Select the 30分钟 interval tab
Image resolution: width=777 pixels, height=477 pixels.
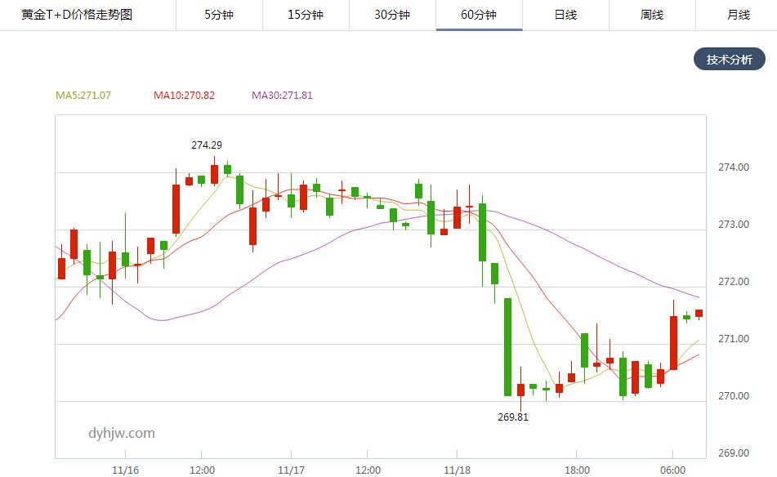pos(391,15)
